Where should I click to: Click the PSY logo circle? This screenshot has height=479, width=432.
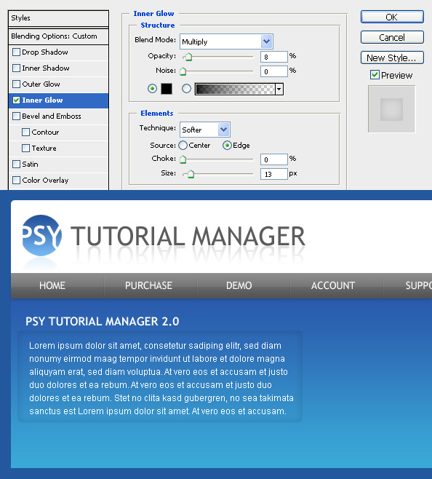42,235
